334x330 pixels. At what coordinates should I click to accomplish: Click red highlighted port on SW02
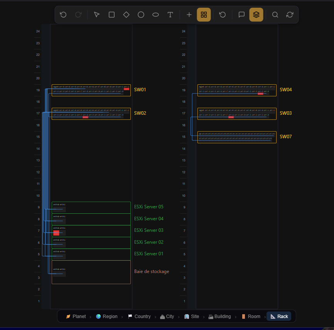(x=85, y=117)
